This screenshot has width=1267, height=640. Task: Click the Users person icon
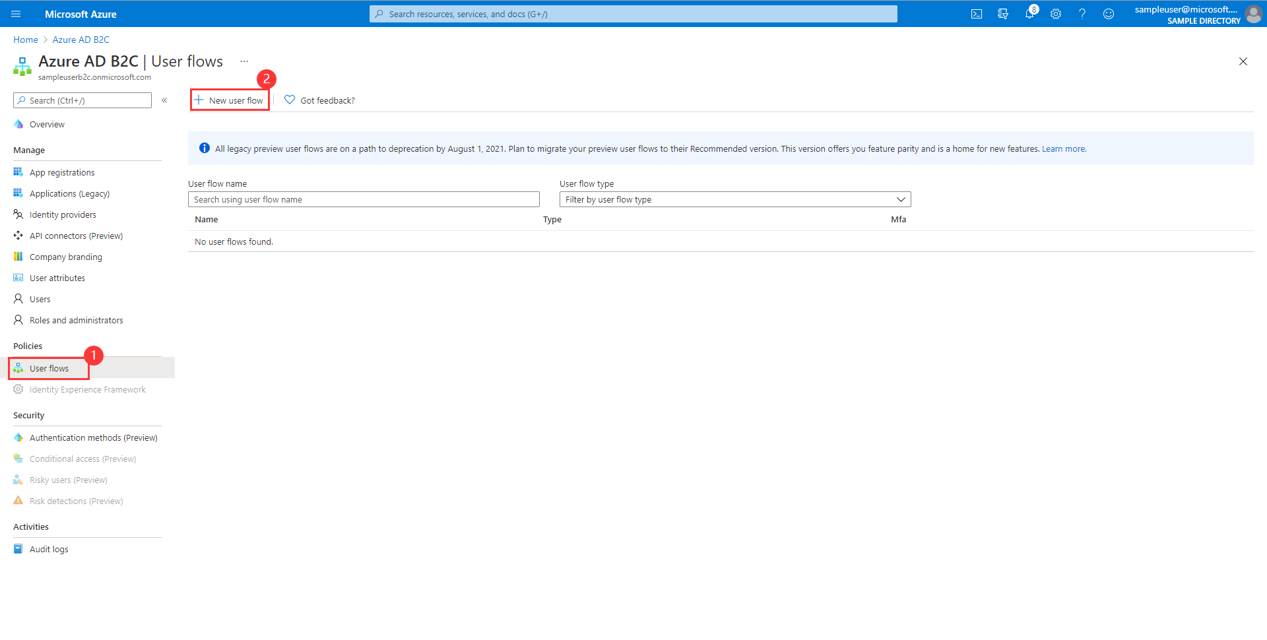click(x=18, y=299)
